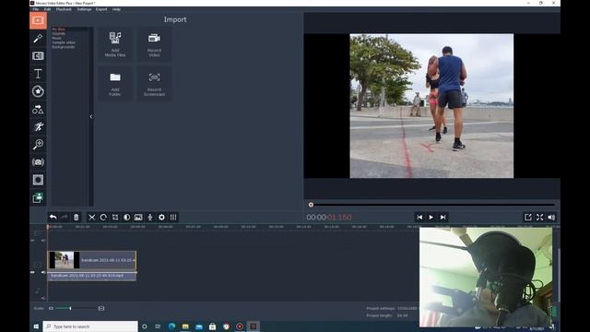Record audio with the microphone icon
The width and height of the screenshot is (590, 332).
150,218
